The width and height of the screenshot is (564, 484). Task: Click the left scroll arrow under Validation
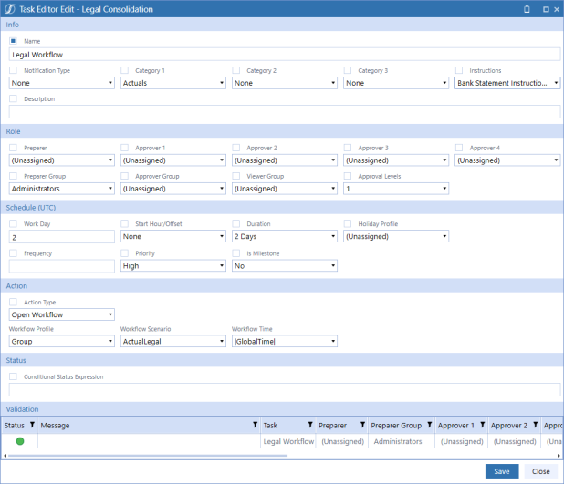(x=5, y=456)
